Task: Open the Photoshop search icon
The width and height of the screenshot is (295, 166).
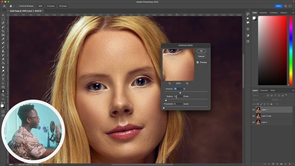Action: [286, 6]
